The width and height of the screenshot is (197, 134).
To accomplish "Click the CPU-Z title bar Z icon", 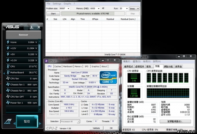I will pos(46,61).
